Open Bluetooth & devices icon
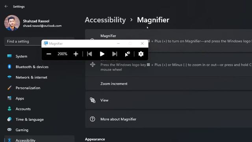 click(9, 67)
